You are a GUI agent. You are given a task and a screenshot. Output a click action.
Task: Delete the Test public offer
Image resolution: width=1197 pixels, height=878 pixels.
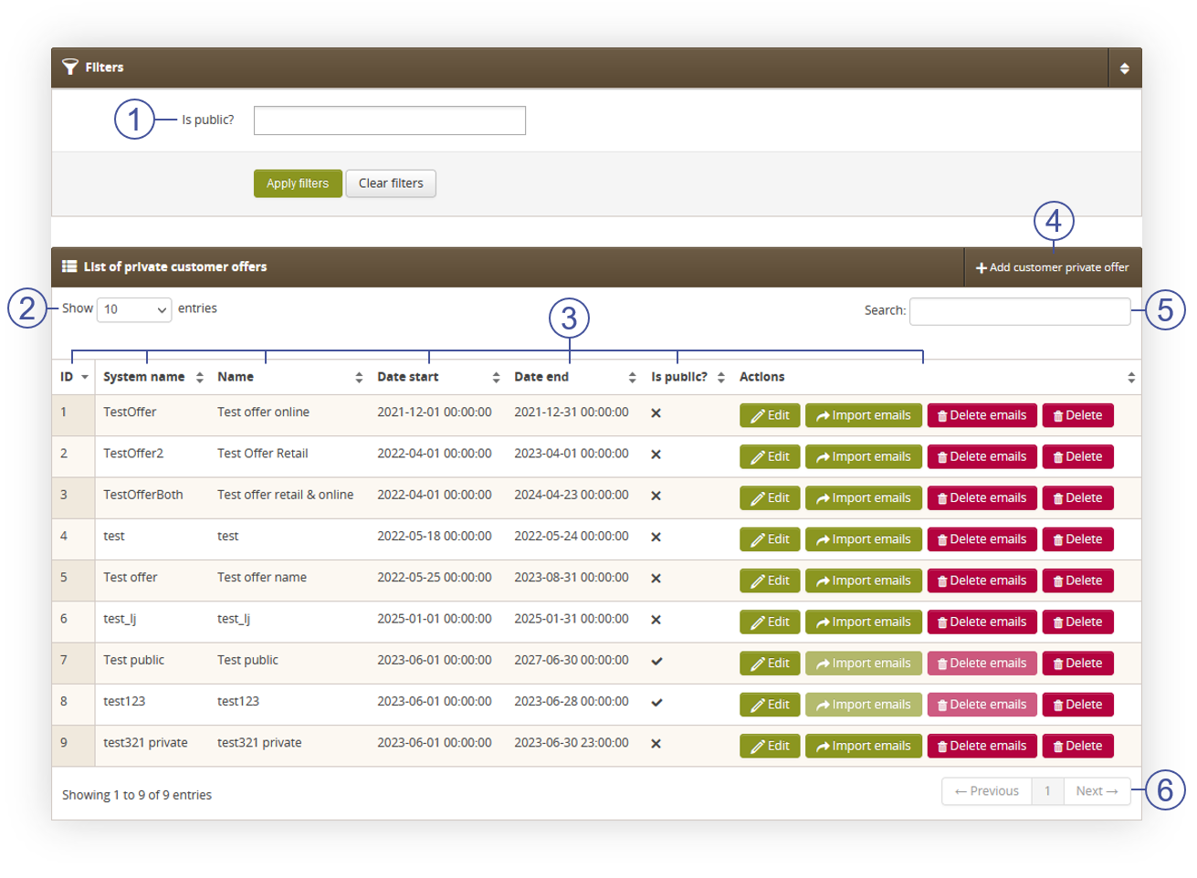click(1078, 664)
